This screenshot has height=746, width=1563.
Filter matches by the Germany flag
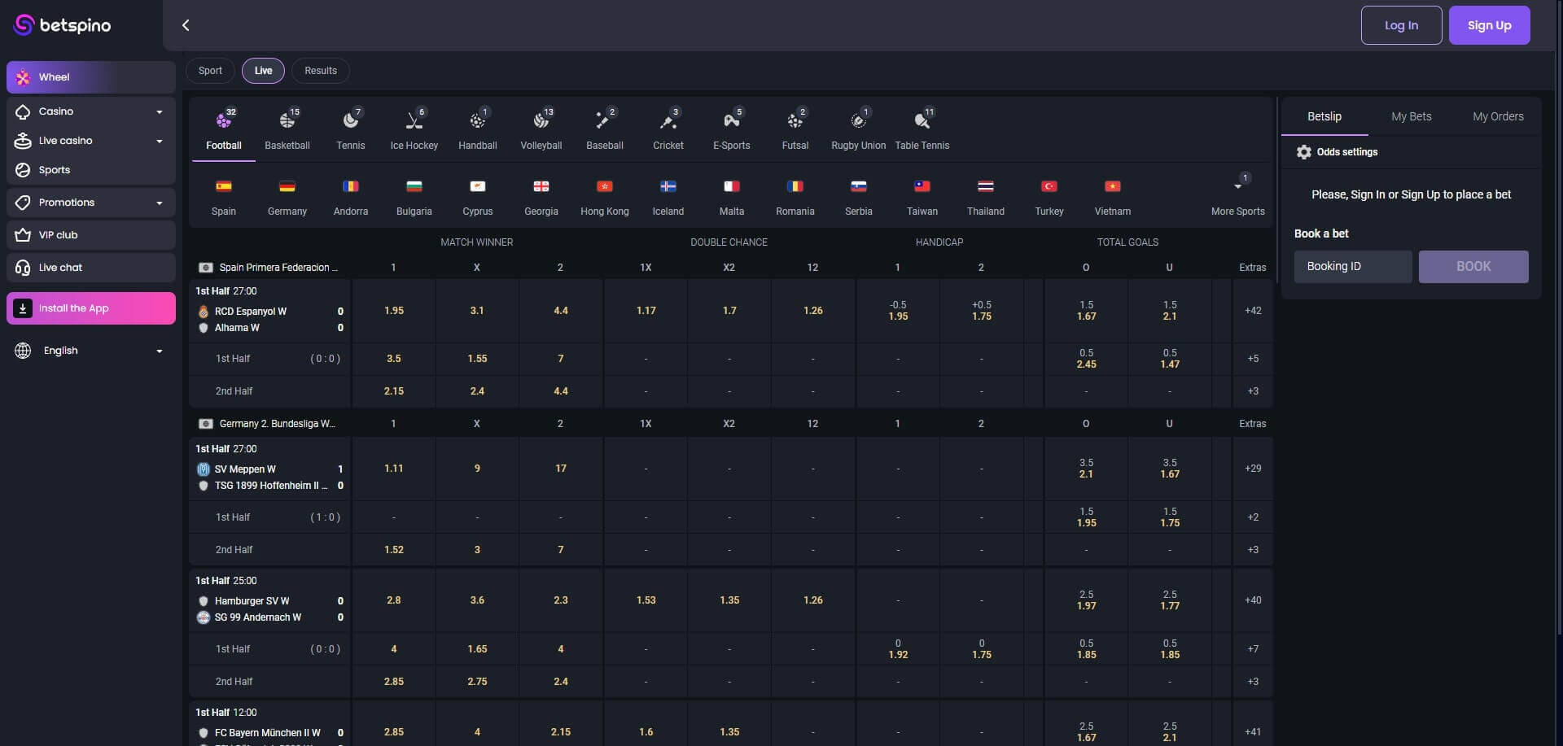tap(287, 185)
